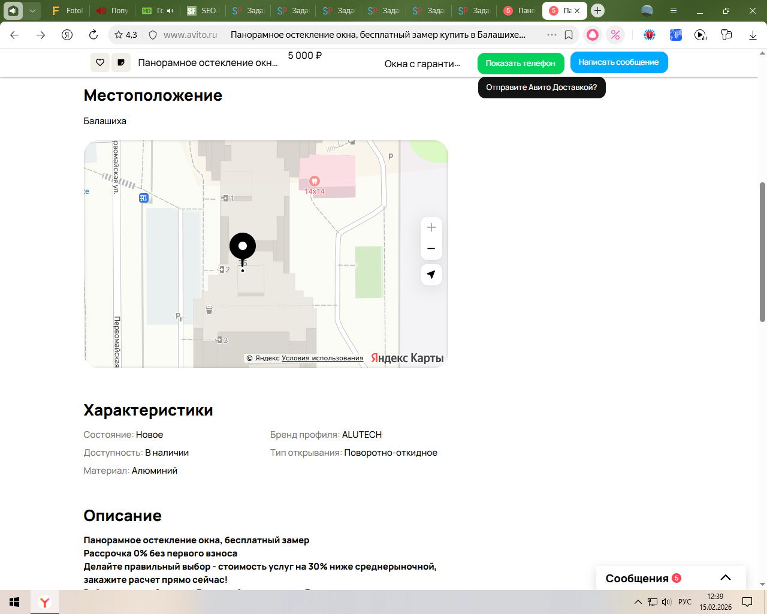Open the volume tray icon
Image resolution: width=767 pixels, height=614 pixels.
(x=666, y=602)
